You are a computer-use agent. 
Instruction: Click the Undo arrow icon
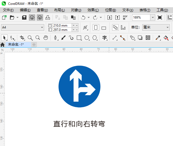coord(83,17)
